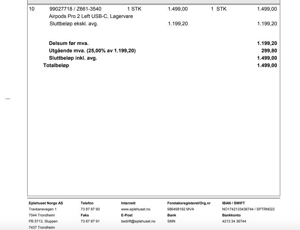The width and height of the screenshot is (300, 230).
Task: Select the Delsum før mva. amount 1.199,20
Action: pyautogui.click(x=267, y=43)
